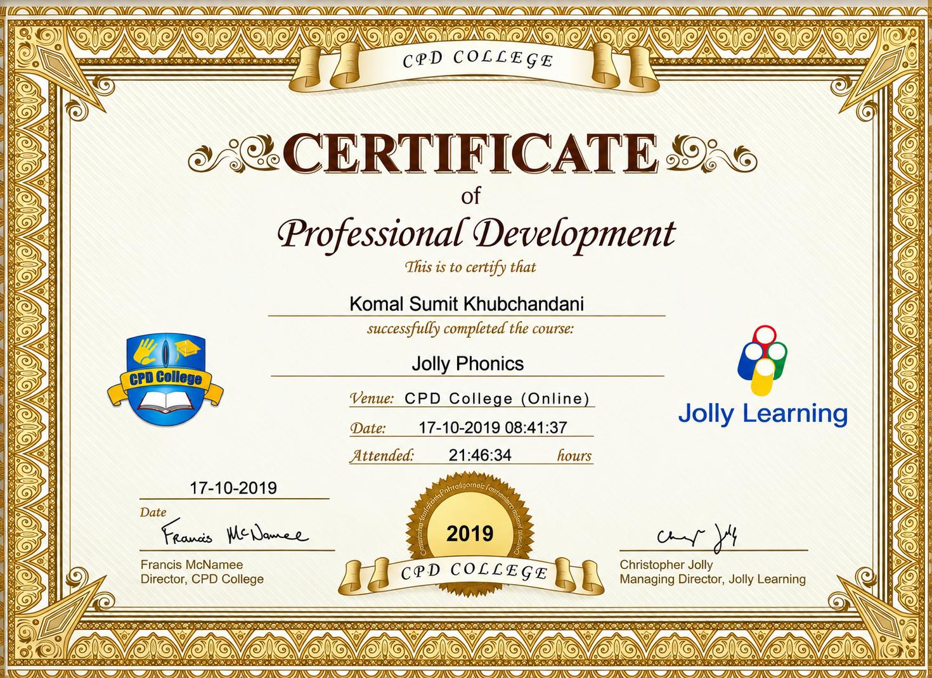Screen dimensions: 932x678
Task: Click the printed name Christopher Jolly
Action: [x=666, y=565]
